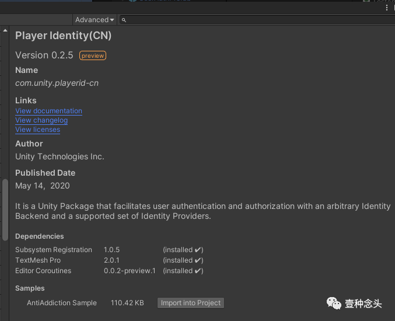The height and width of the screenshot is (321, 395).
Task: Click Subsystem Registration version 1.0.5
Action: pos(111,250)
